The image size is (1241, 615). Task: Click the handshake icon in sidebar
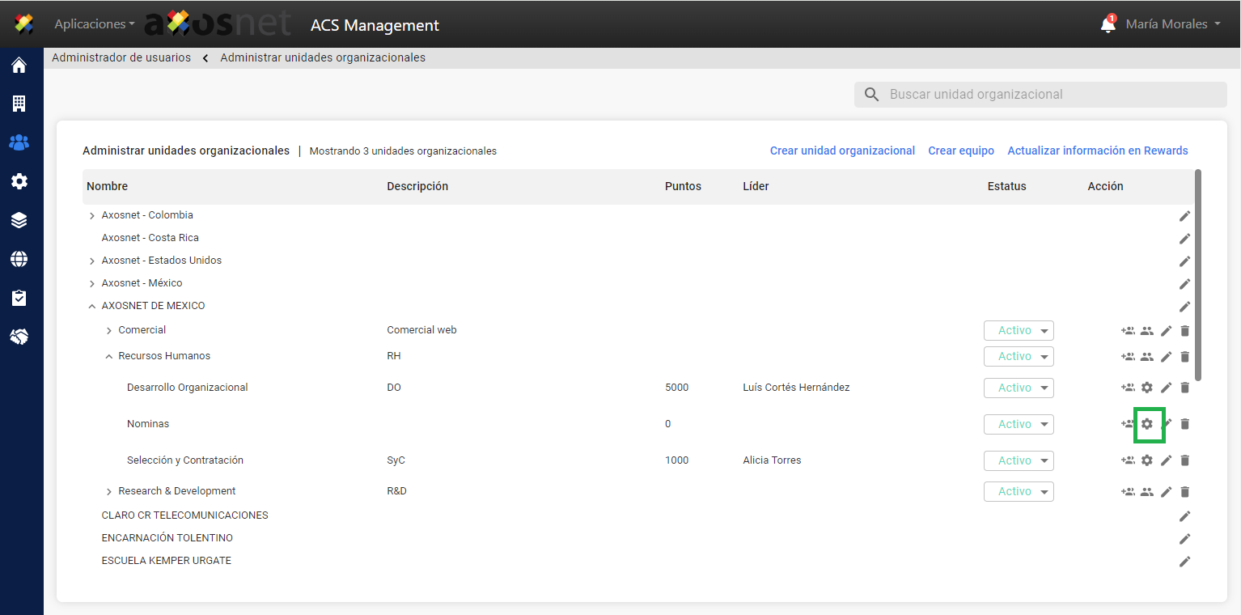pos(19,337)
